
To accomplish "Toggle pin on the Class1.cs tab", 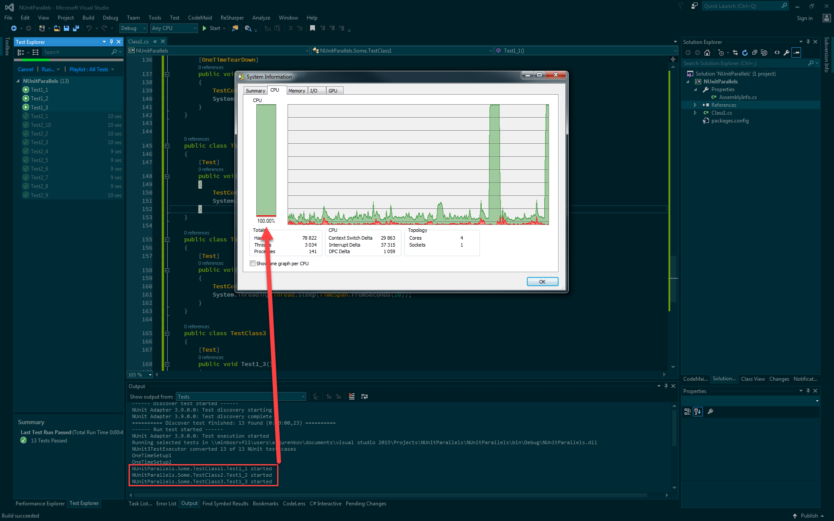I will pos(155,42).
